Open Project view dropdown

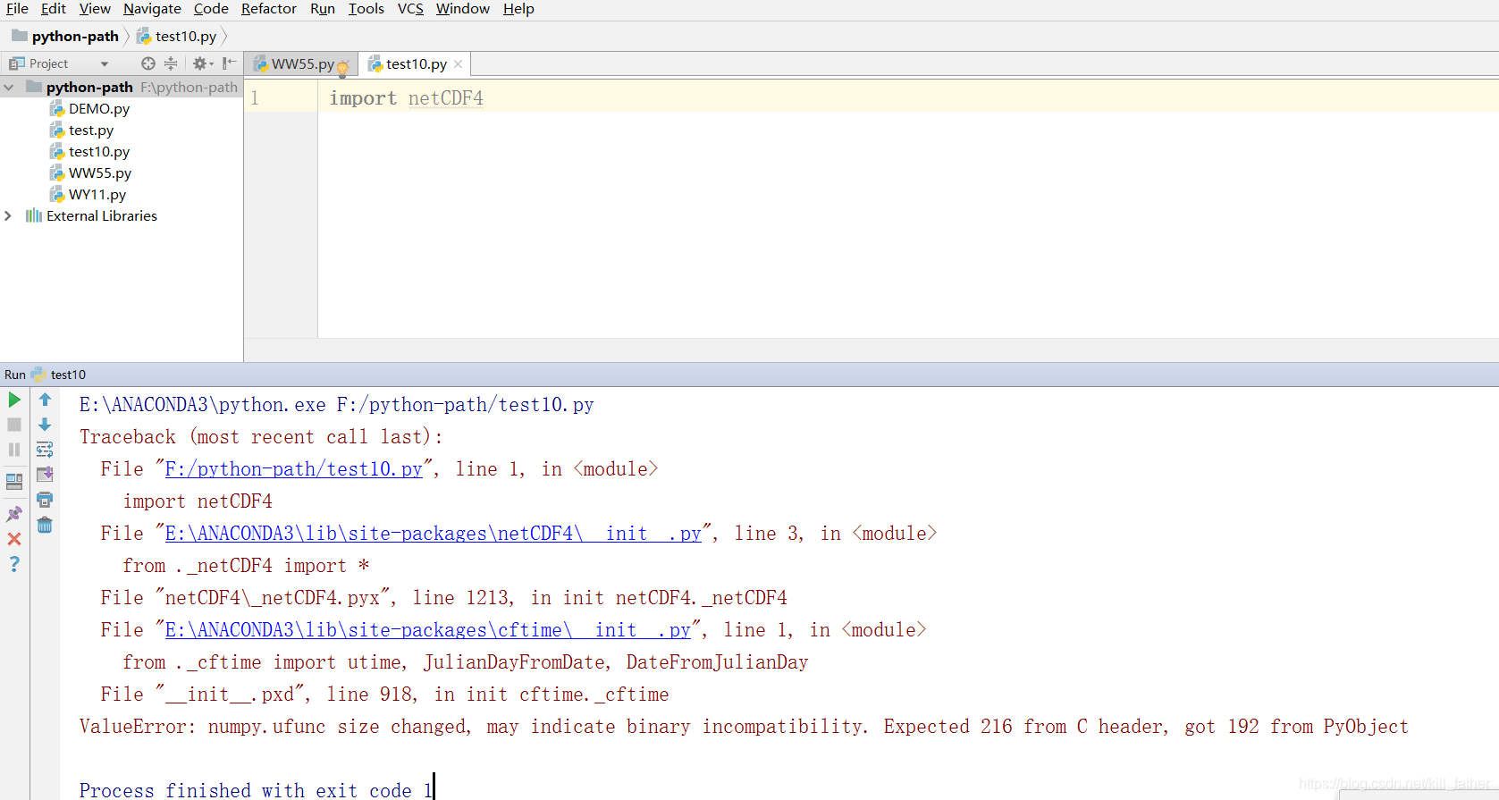[105, 63]
